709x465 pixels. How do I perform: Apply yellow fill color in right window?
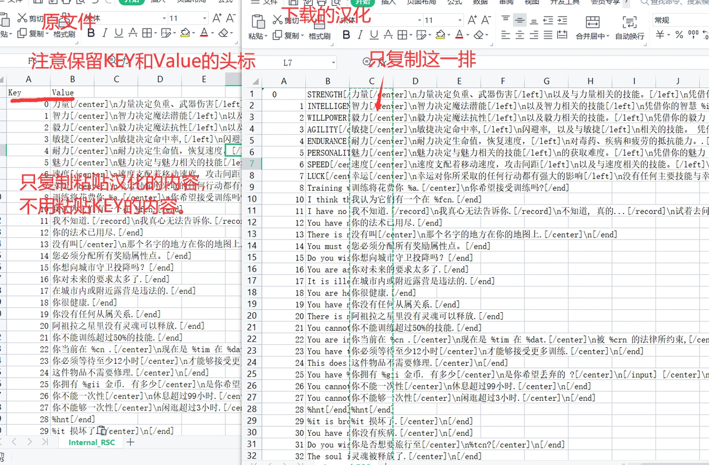point(440,35)
